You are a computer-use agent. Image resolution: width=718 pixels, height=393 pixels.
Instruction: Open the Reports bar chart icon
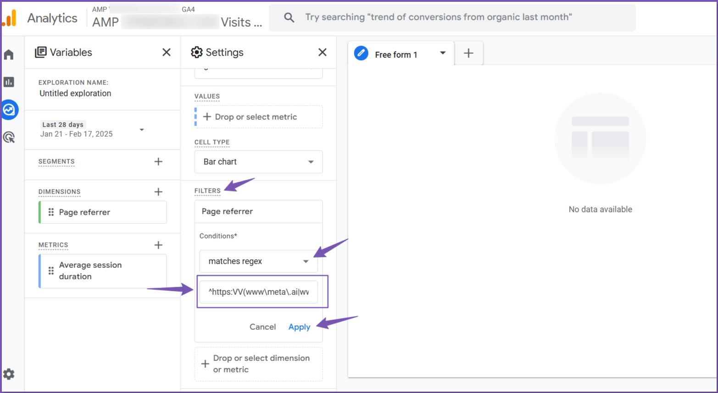[9, 82]
